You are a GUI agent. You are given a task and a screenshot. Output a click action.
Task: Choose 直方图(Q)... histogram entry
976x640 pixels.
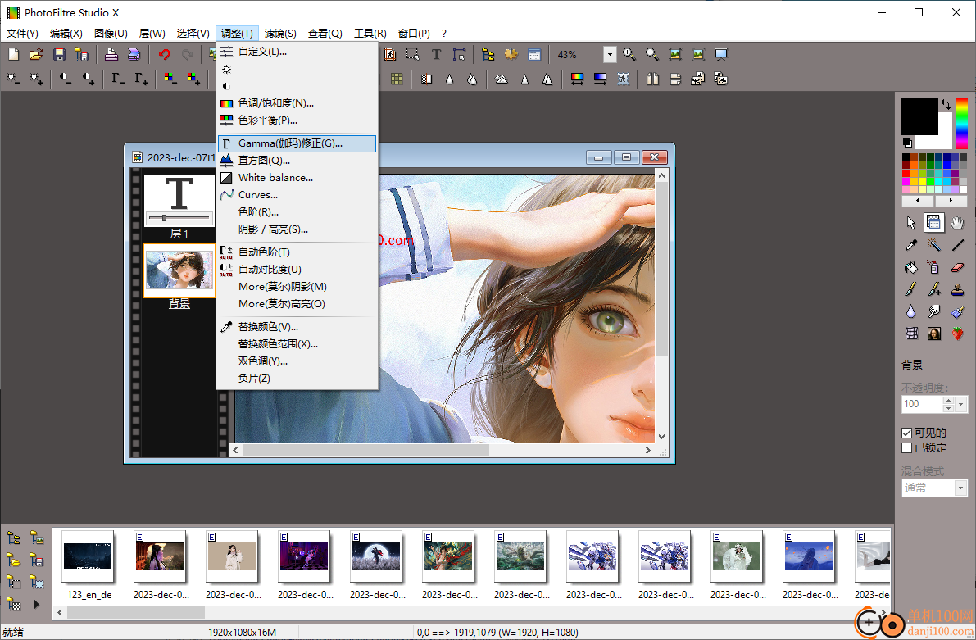[x=297, y=160]
